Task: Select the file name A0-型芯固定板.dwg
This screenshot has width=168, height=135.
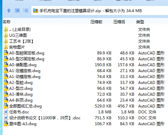Action: pos(27,59)
